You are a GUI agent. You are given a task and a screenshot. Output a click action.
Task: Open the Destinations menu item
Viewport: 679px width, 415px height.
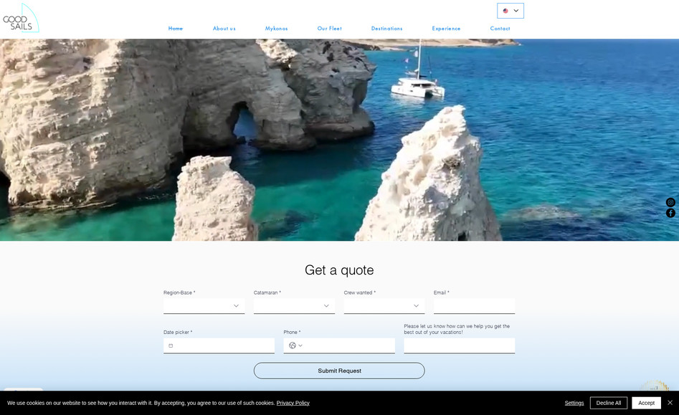pyautogui.click(x=386, y=29)
